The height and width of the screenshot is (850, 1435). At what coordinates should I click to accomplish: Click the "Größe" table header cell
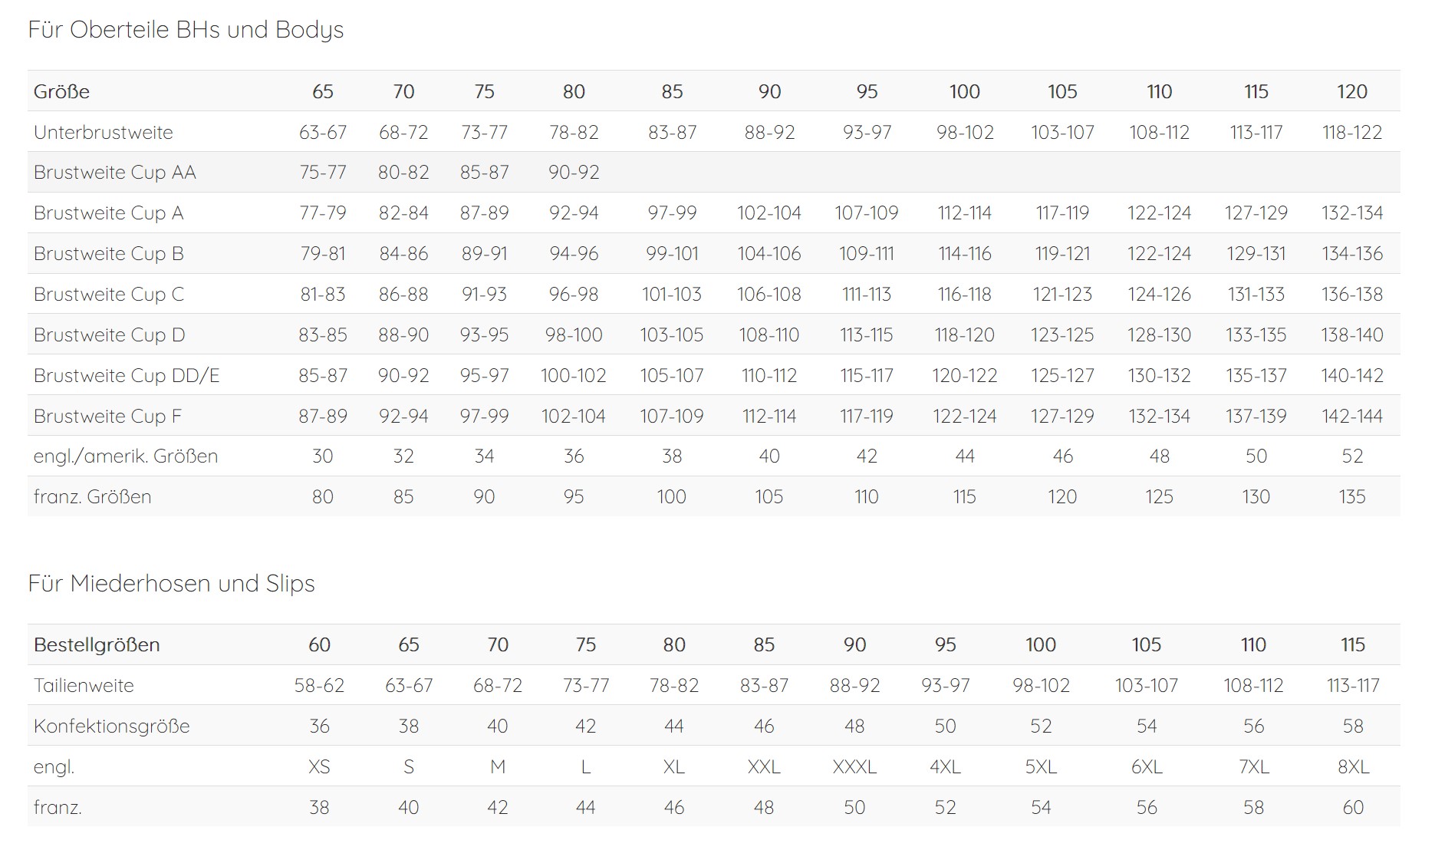click(61, 92)
